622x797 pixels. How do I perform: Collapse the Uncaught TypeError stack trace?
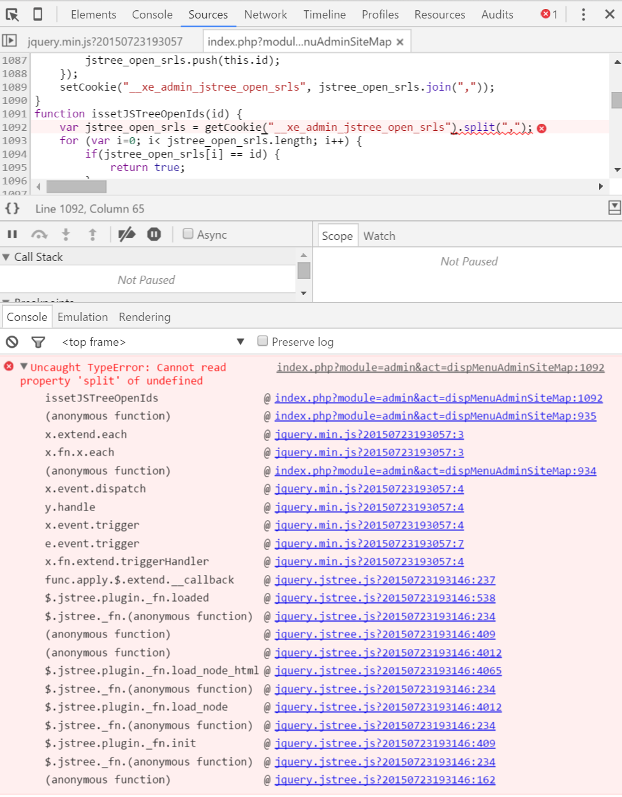(x=24, y=367)
